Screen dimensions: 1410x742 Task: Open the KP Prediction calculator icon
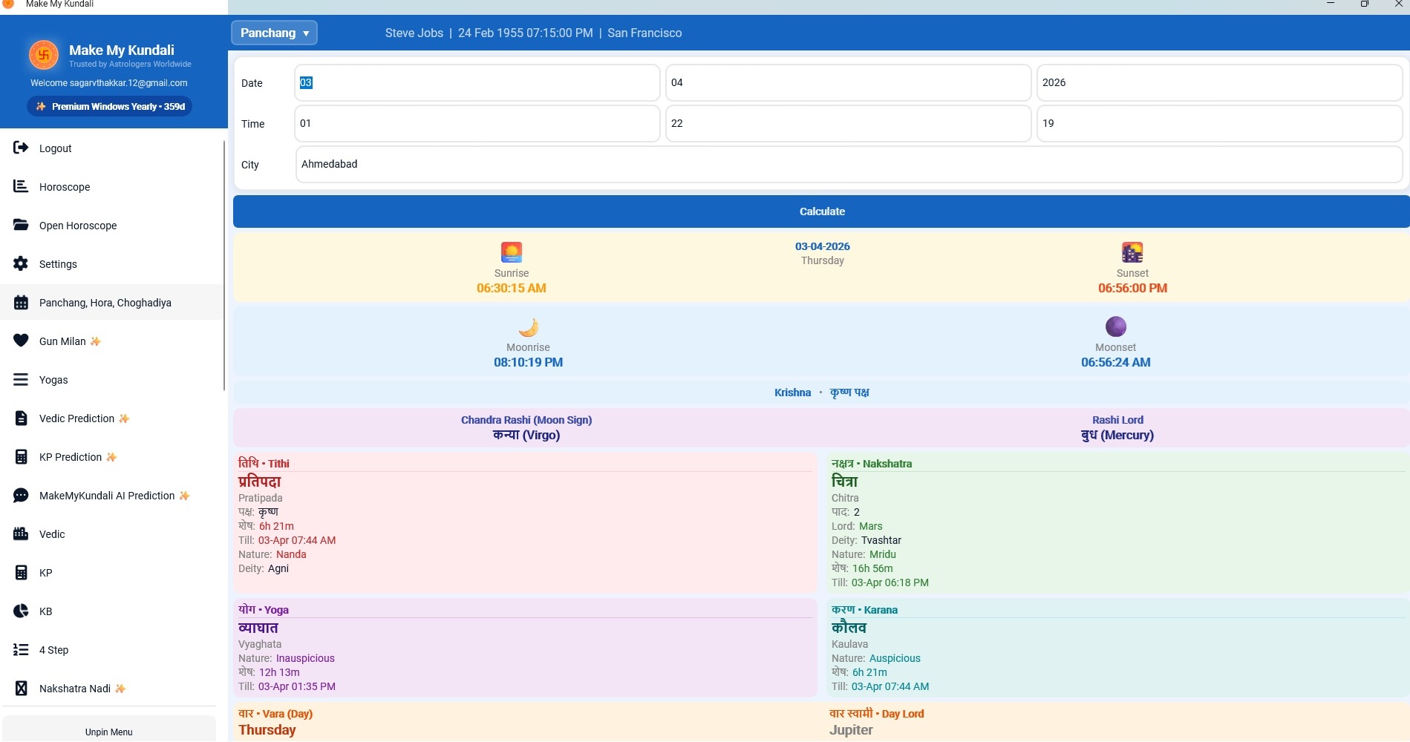point(21,456)
